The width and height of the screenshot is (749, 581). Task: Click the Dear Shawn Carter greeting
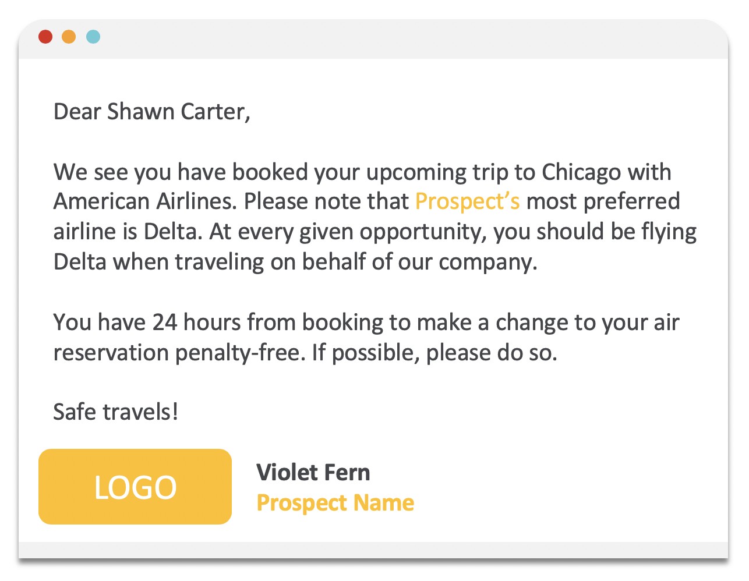click(x=152, y=112)
